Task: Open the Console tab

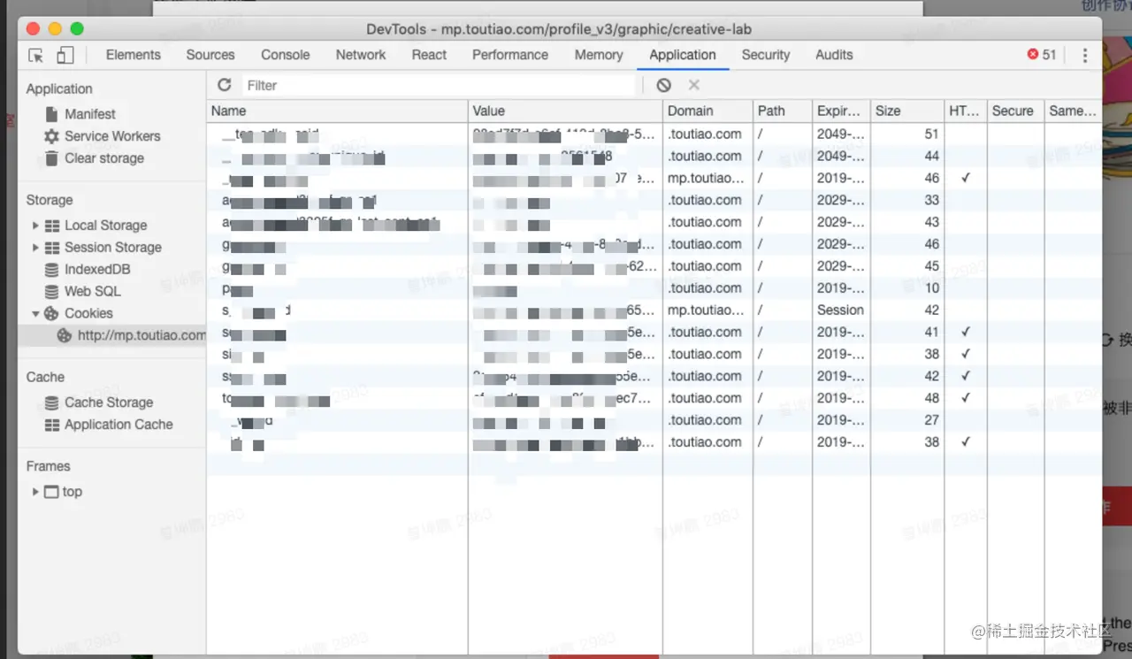Action: tap(286, 55)
